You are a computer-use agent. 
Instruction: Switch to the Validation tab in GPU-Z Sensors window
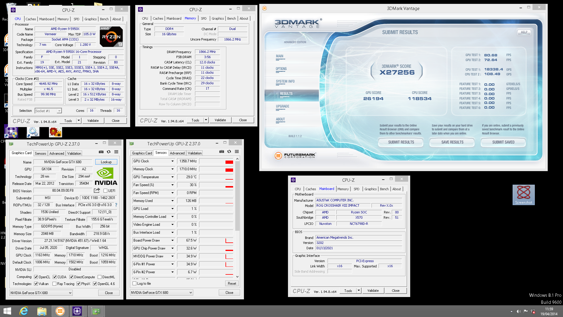click(x=195, y=153)
